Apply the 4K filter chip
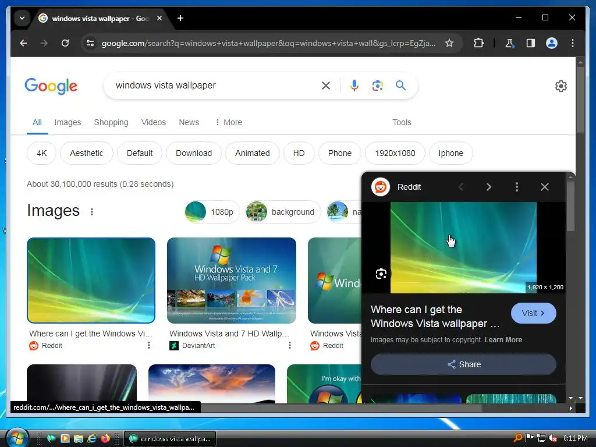This screenshot has width=596, height=447. (x=41, y=153)
